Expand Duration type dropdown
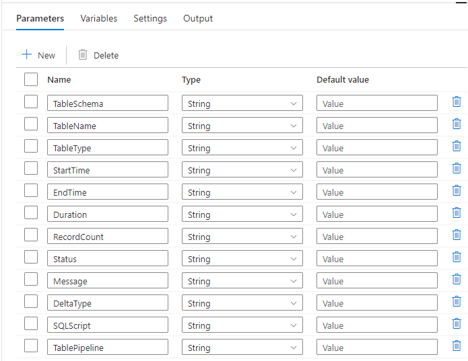468x361 pixels. point(242,214)
